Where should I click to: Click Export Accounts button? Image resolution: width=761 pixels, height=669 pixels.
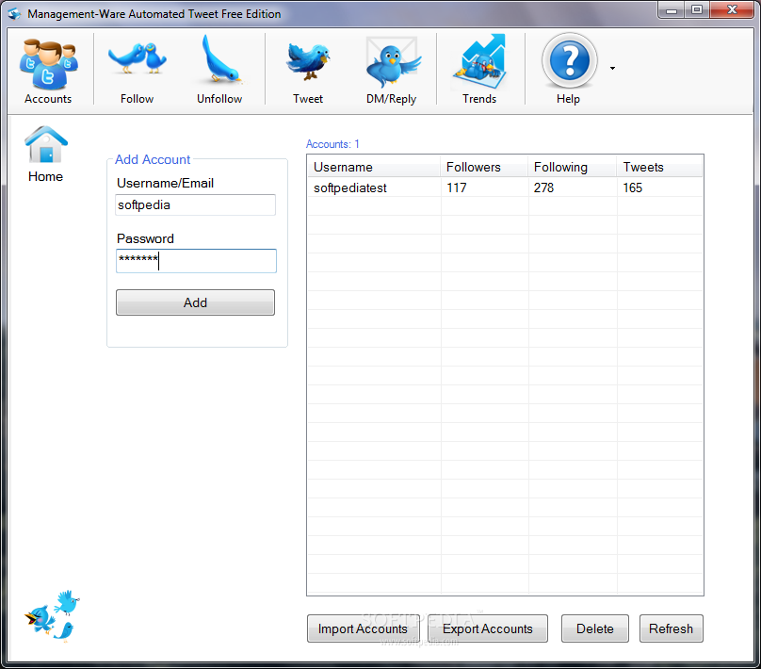487,628
